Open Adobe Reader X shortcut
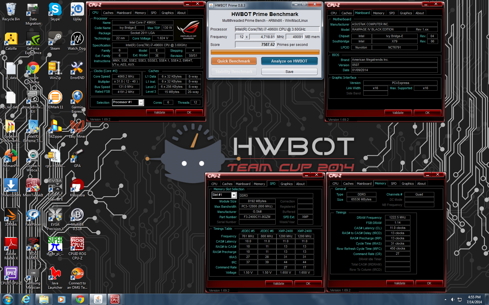The width and height of the screenshot is (489, 305). click(11, 248)
